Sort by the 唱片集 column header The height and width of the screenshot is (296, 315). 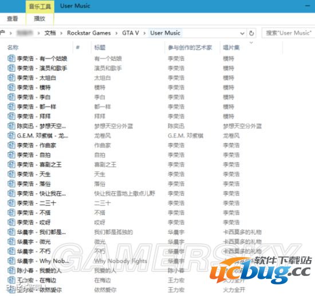231,48
